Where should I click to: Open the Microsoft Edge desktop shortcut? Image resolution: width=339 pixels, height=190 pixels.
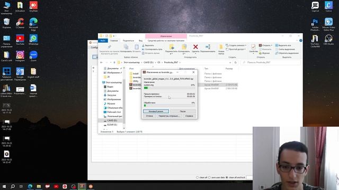point(33,25)
